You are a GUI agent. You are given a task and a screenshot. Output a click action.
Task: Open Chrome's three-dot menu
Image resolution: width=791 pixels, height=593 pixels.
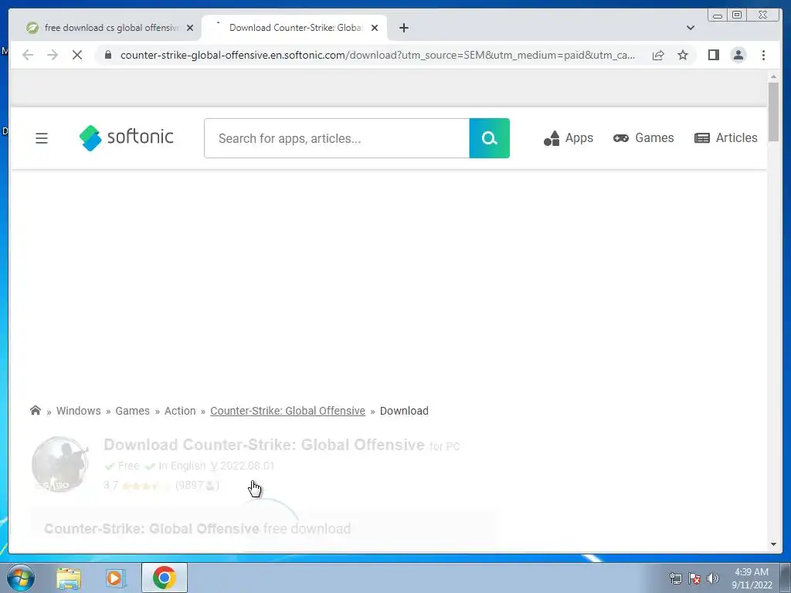coord(763,55)
